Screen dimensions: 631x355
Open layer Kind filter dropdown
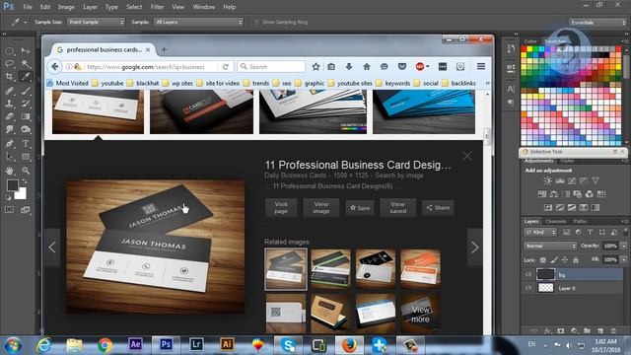tap(540, 233)
